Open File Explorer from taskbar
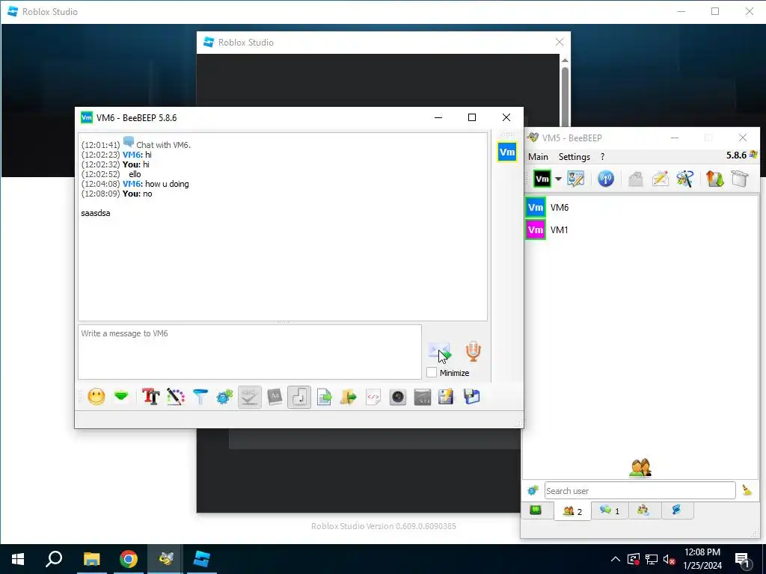Image resolution: width=766 pixels, height=574 pixels. point(91,559)
